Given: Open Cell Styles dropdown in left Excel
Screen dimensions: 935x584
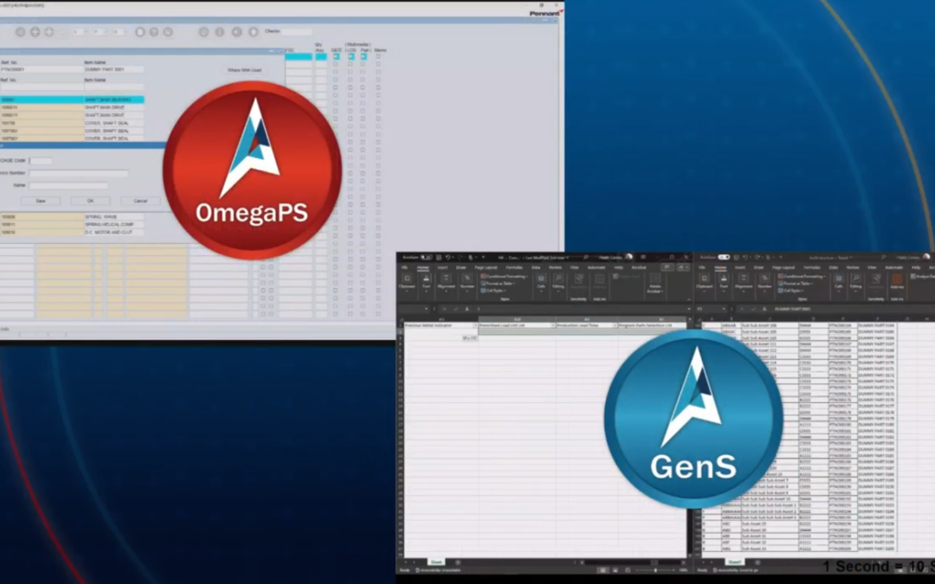Looking at the screenshot, I should coord(493,291).
